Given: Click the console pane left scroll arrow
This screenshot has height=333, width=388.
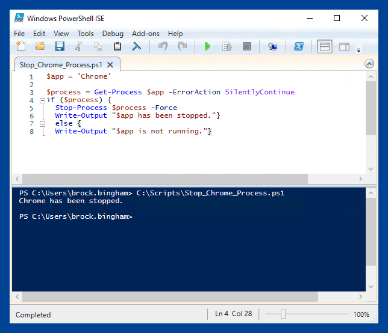Looking at the screenshot, I should pyautogui.click(x=17, y=297).
